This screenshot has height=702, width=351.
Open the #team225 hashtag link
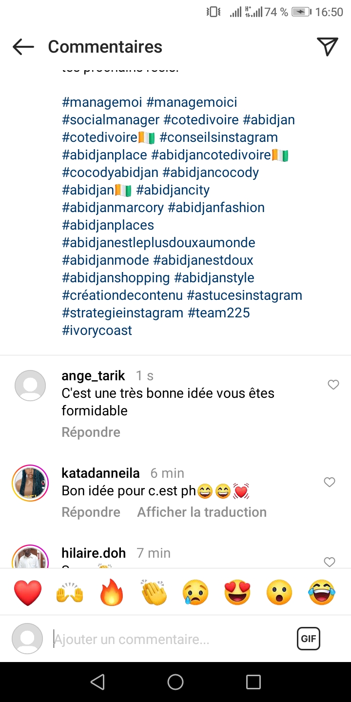pos(218,313)
